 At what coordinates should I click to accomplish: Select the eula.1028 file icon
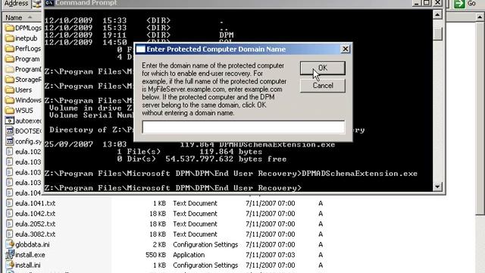coord(10,152)
